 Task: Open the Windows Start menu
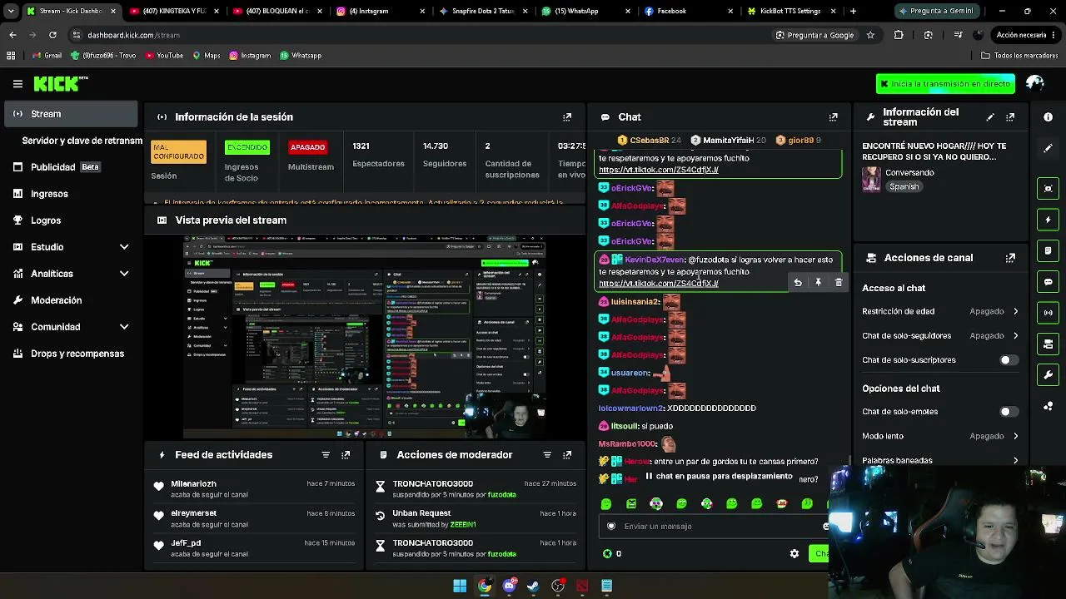click(460, 586)
